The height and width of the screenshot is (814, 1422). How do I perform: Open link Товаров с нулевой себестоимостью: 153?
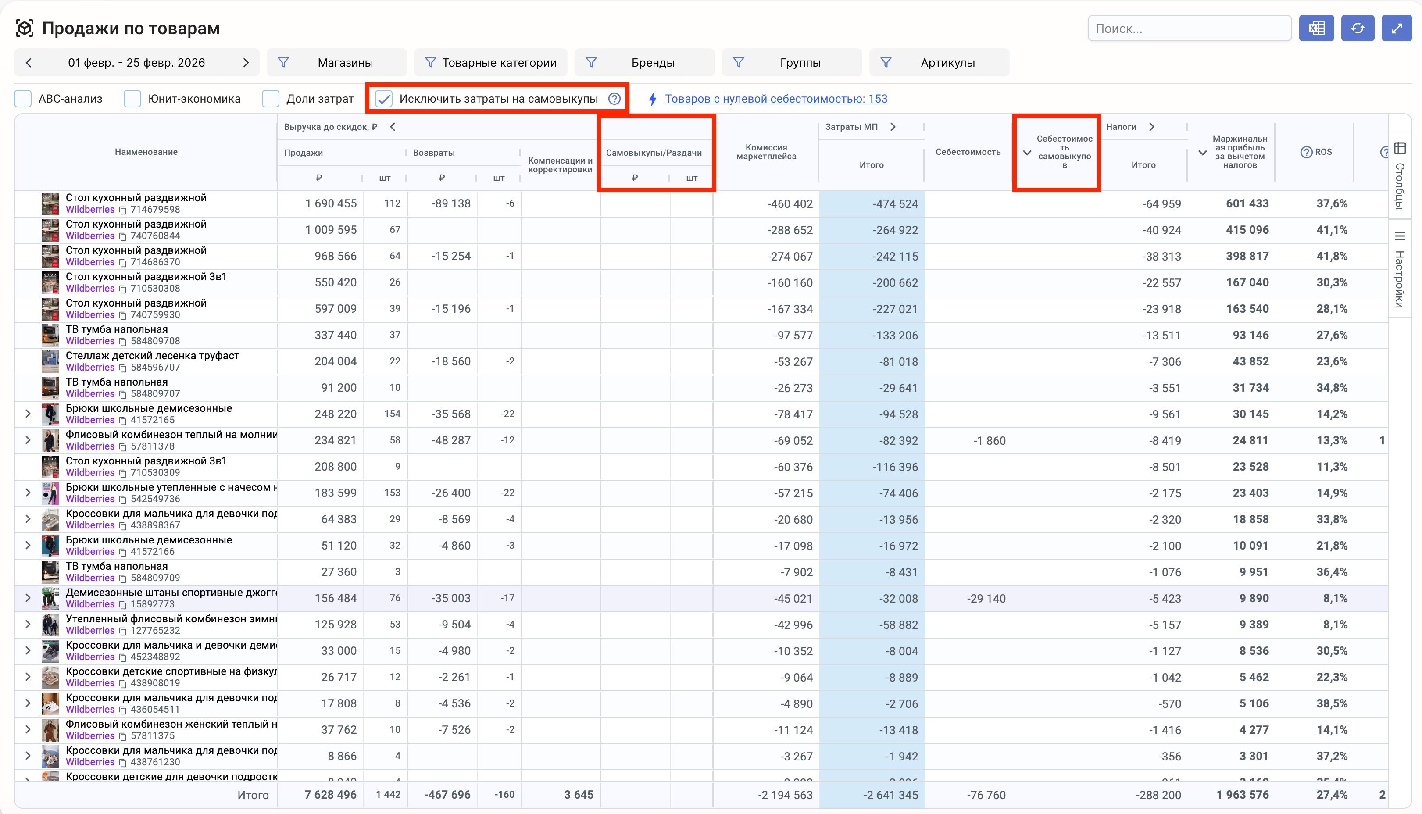[x=776, y=99]
